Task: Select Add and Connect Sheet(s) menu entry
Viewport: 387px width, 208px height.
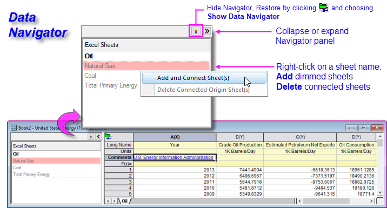Action: pyautogui.click(x=204, y=78)
